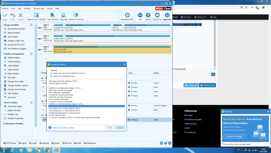Select I:DATA2 partition bar on Disk 3

point(112,49)
